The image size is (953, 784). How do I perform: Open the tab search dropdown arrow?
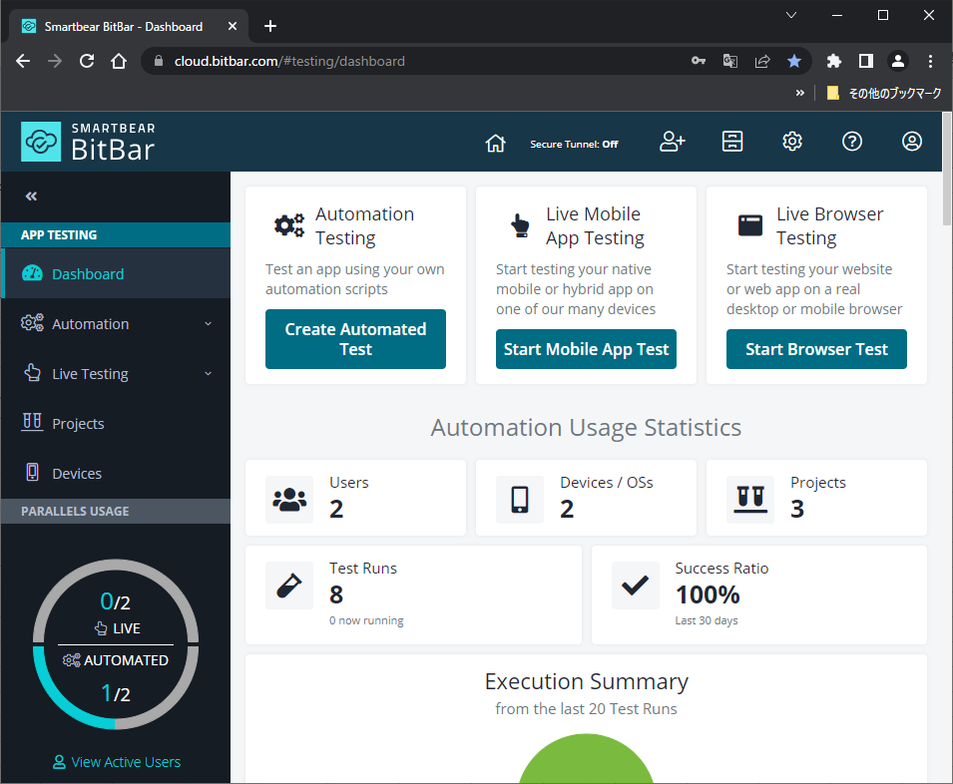tap(791, 15)
